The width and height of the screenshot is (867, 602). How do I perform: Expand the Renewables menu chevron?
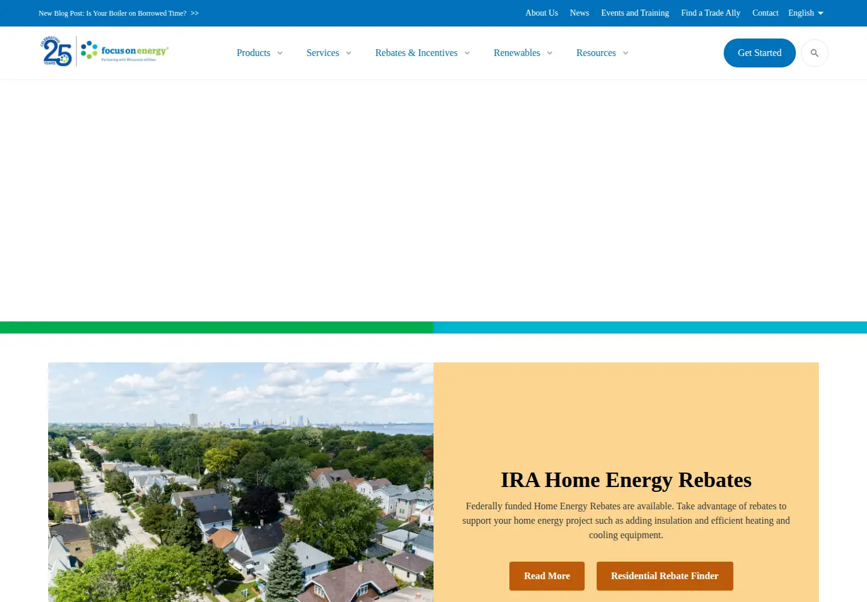click(550, 53)
